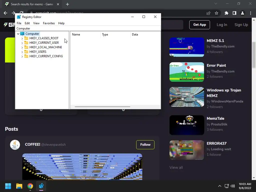This screenshot has width=256, height=192.
Task: Open the Help menu in Registry Editor
Action: (x=61, y=23)
